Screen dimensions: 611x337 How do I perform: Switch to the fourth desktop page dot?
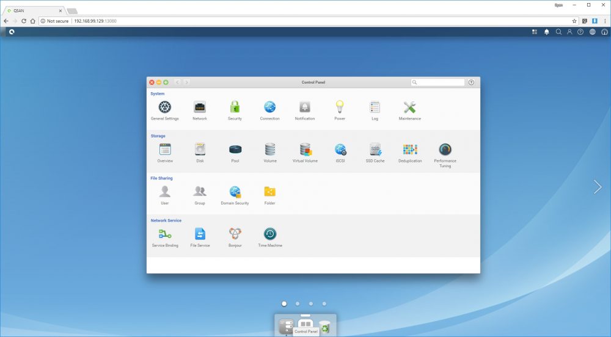324,303
